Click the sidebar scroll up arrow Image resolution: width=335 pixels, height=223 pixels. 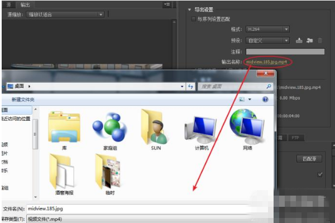pos(36,109)
